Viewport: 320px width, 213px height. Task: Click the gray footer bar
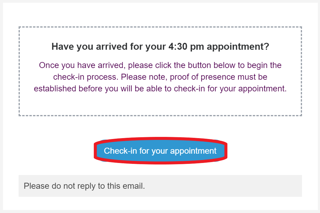(160, 186)
